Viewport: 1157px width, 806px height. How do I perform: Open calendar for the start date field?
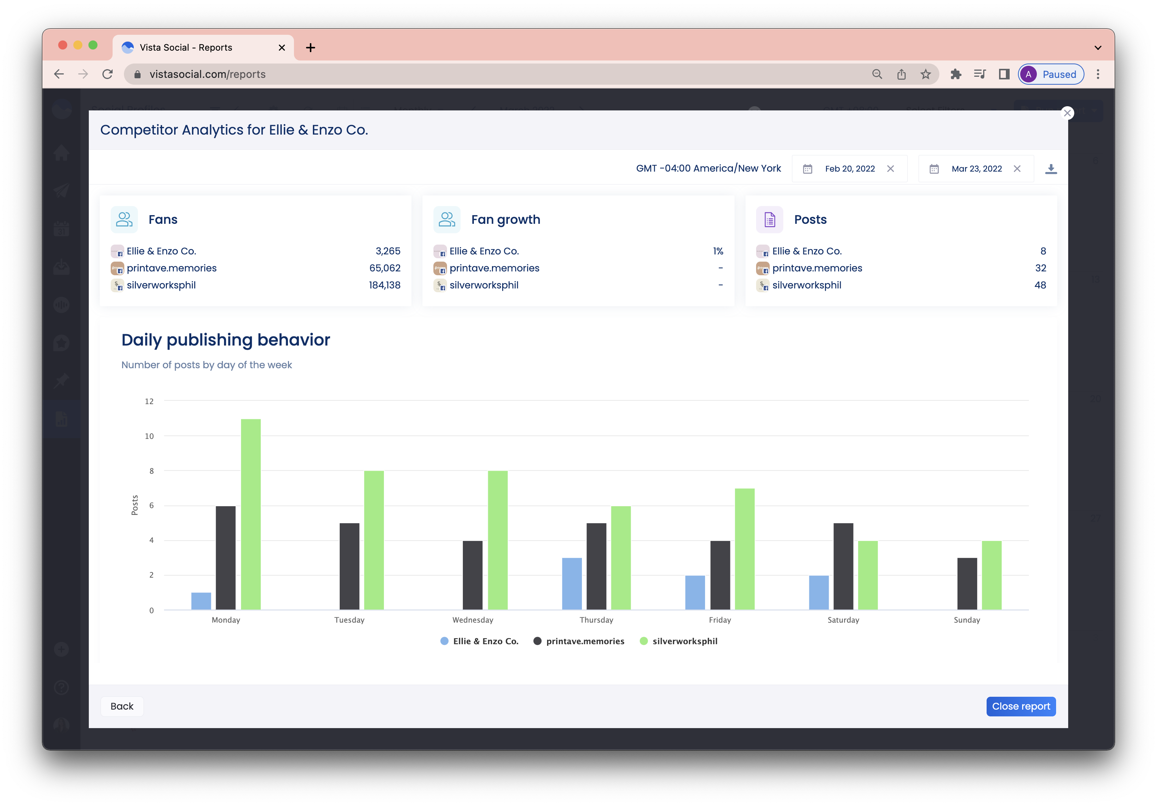coord(807,169)
